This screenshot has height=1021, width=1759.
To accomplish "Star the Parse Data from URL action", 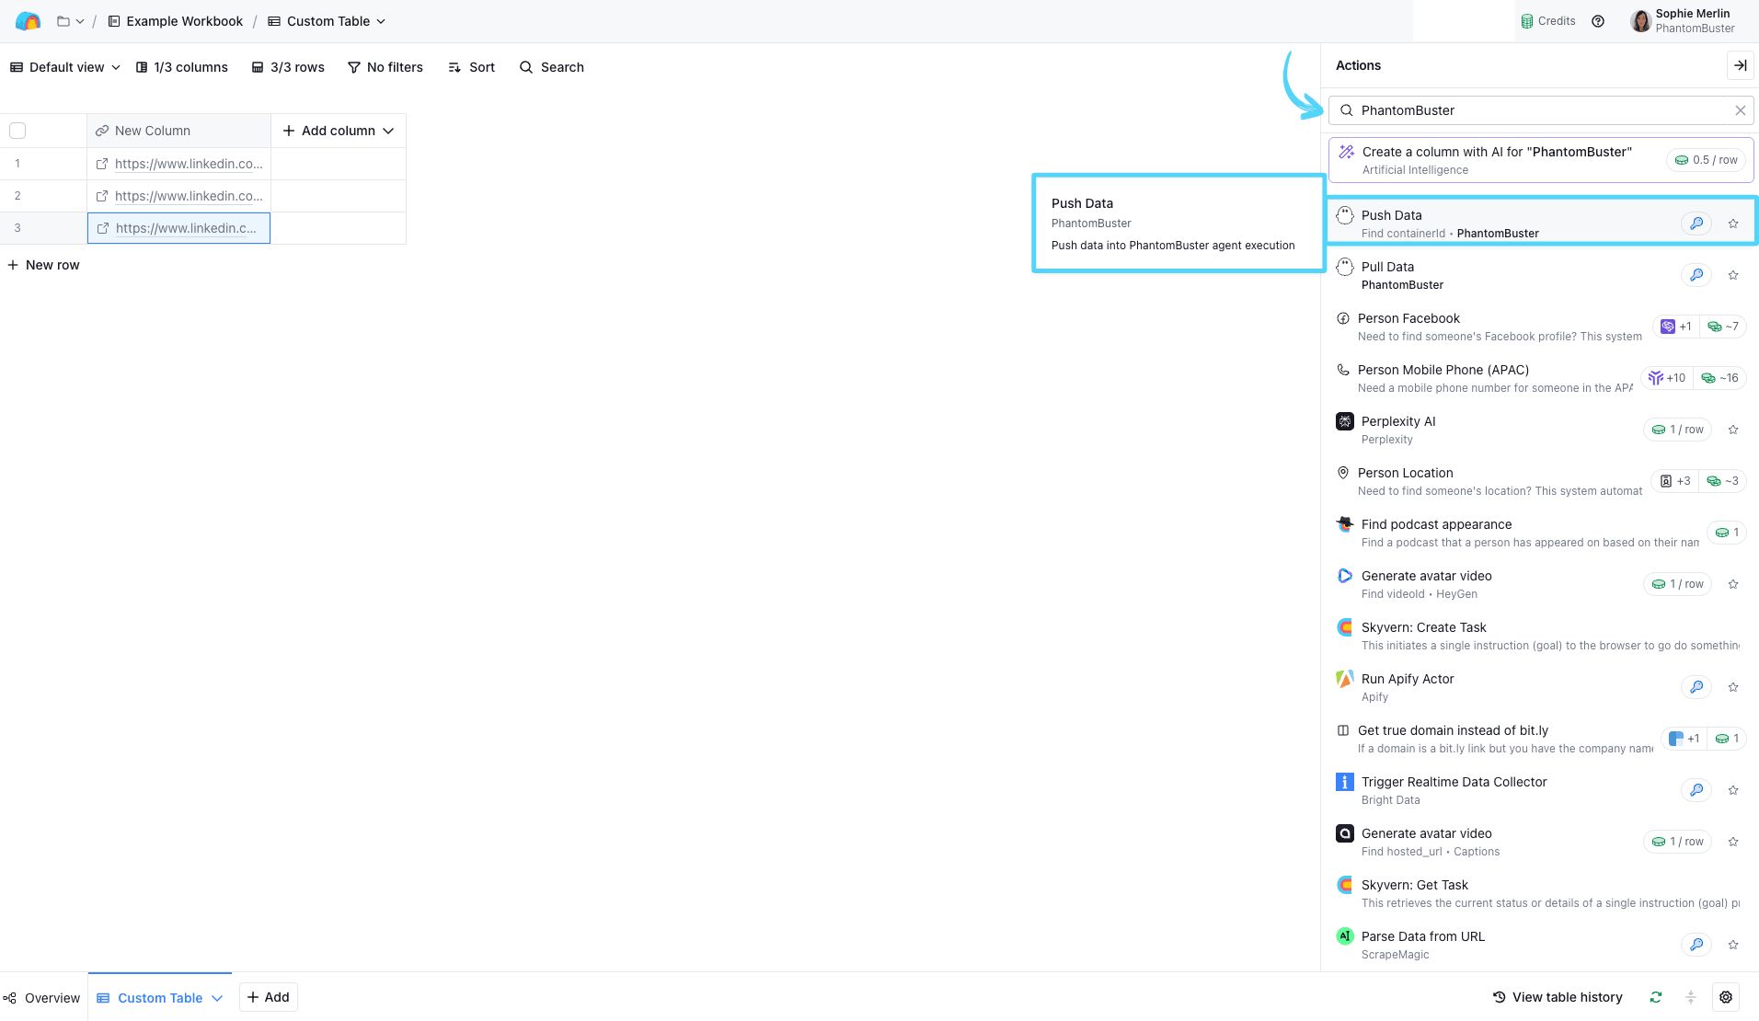I will [1733, 945].
